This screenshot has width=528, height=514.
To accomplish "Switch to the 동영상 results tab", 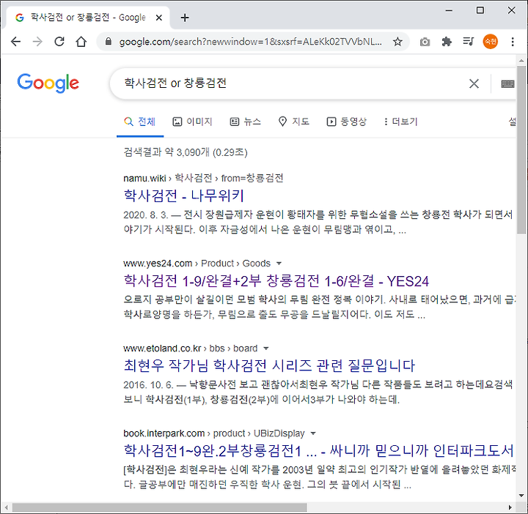I will point(346,122).
